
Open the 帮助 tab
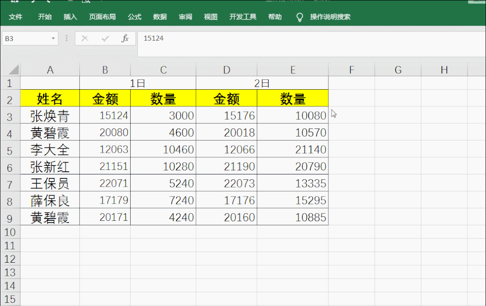(x=275, y=17)
